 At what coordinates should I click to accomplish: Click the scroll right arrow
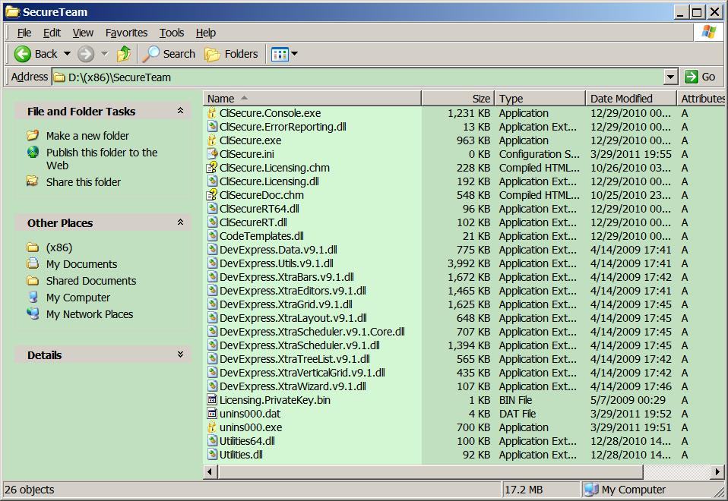point(717,472)
